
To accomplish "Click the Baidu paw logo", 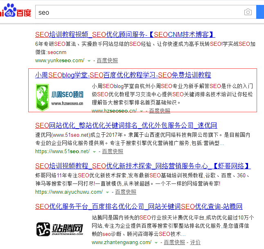I will click(x=15, y=11).
